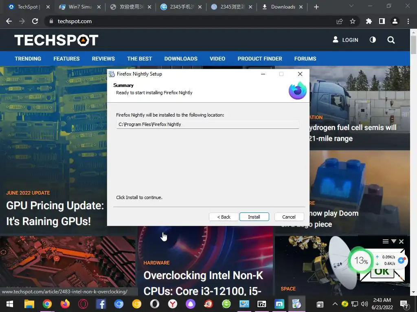
Task: Reload the page with refresh icon
Action: click(x=35, y=21)
